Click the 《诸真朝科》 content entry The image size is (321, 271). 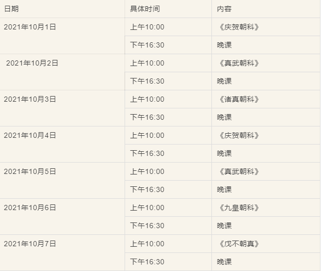tap(238, 99)
